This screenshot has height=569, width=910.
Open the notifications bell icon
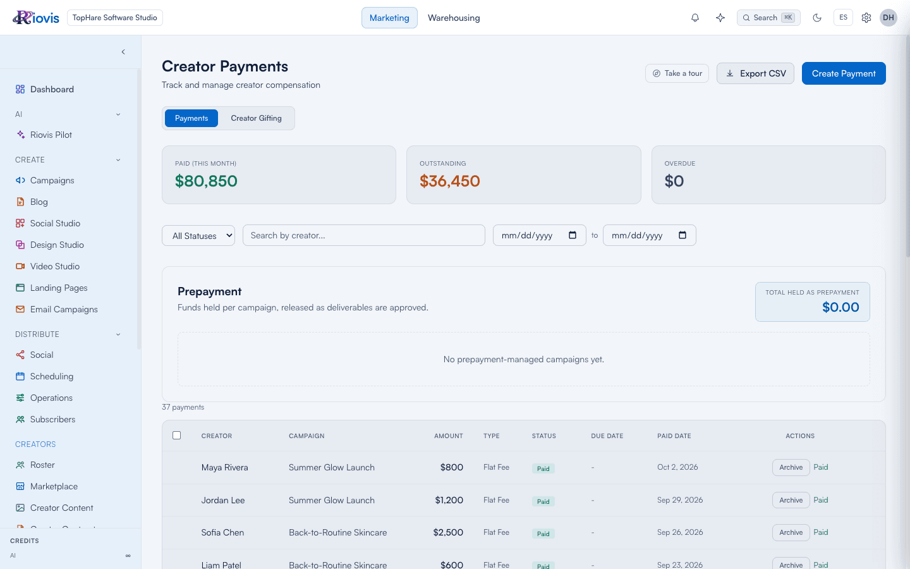[695, 18]
